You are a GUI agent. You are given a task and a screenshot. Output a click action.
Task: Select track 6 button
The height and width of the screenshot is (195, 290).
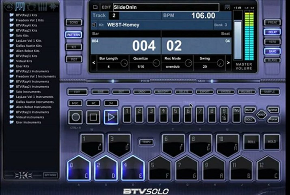[188, 115]
